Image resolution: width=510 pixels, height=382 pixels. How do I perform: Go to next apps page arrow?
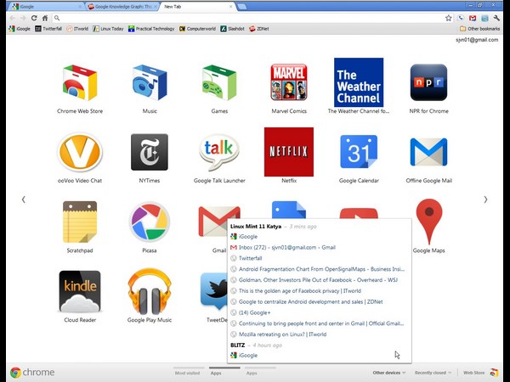tap(485, 199)
